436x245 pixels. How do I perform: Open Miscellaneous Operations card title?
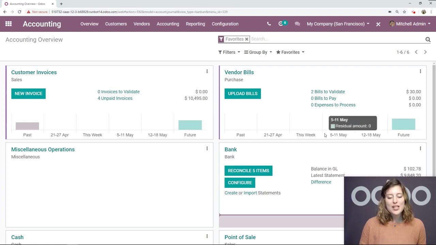pyautogui.click(x=43, y=149)
